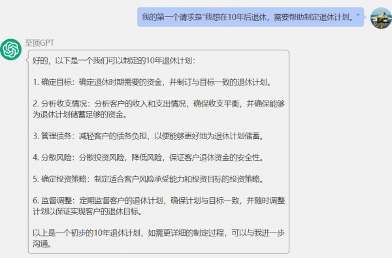Viewport: 392px width, 258px height.
Task: Select item 6. 监督调整 in the reply
Action: [x=159, y=206]
